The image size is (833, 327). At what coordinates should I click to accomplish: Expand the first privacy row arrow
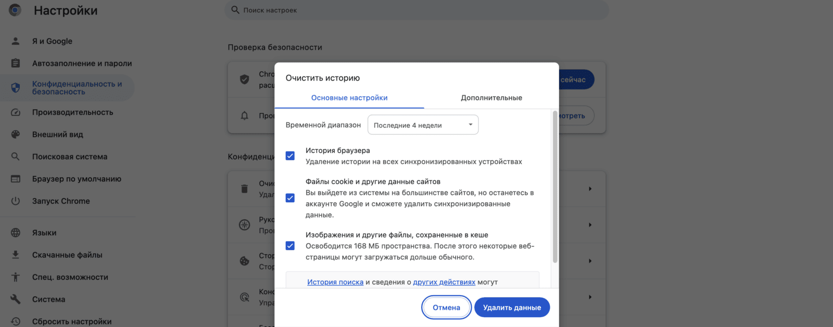click(x=590, y=189)
